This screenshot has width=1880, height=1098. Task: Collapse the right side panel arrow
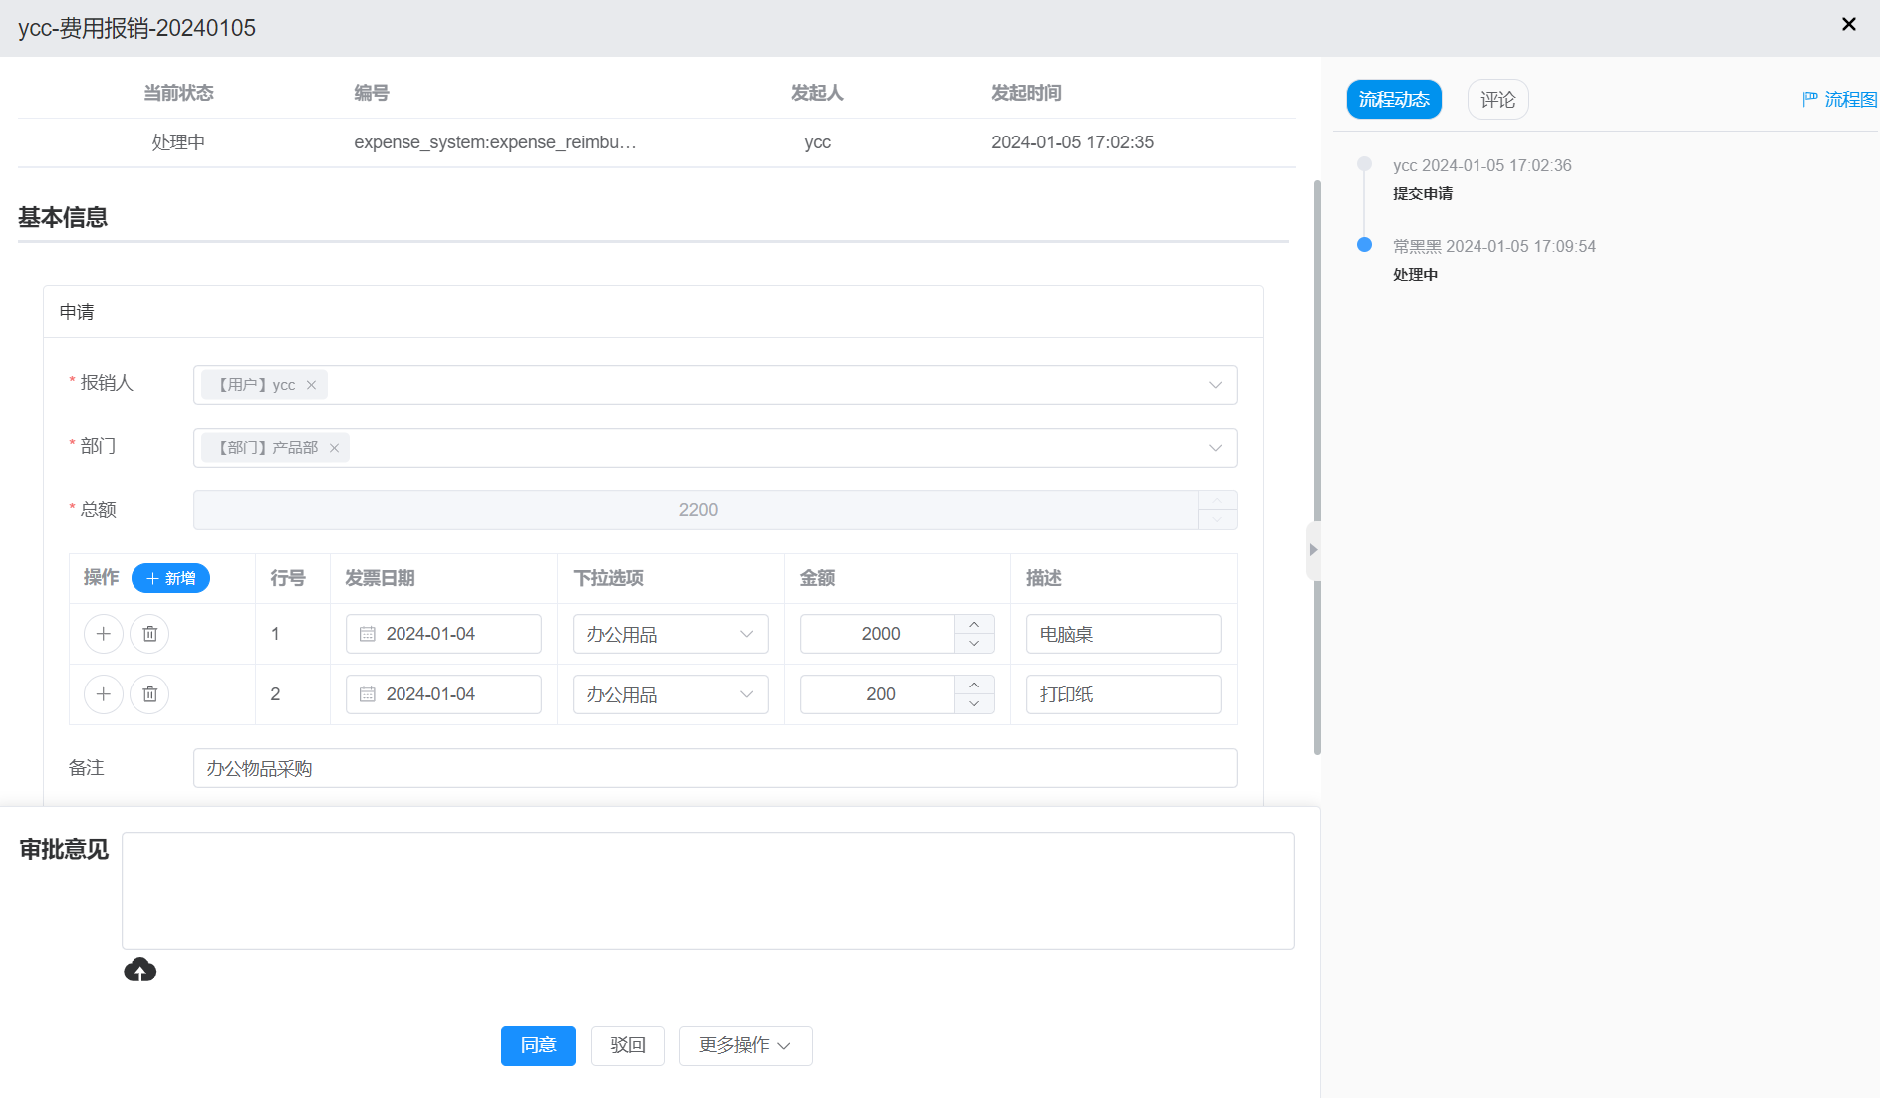click(x=1313, y=550)
